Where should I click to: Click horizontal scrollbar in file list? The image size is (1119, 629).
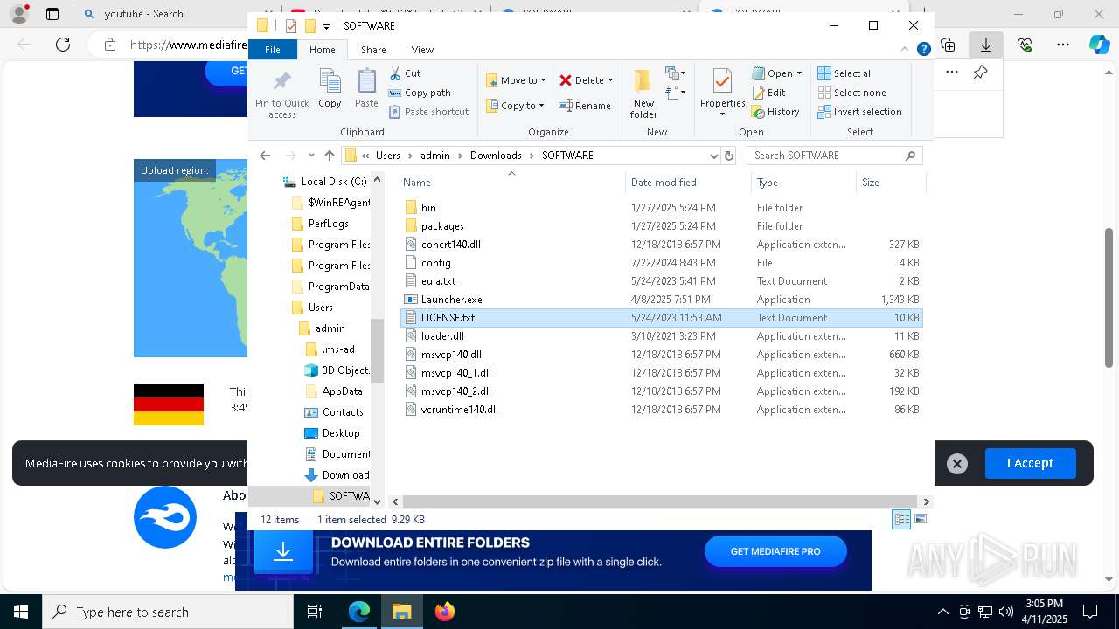(659, 501)
